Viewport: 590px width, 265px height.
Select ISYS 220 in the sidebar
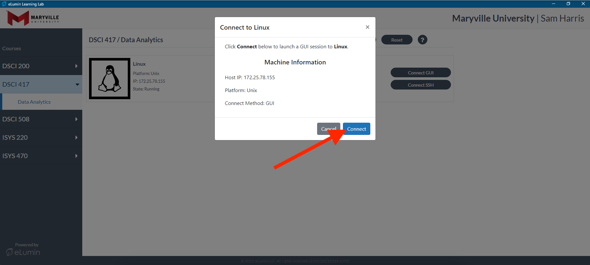pos(41,137)
